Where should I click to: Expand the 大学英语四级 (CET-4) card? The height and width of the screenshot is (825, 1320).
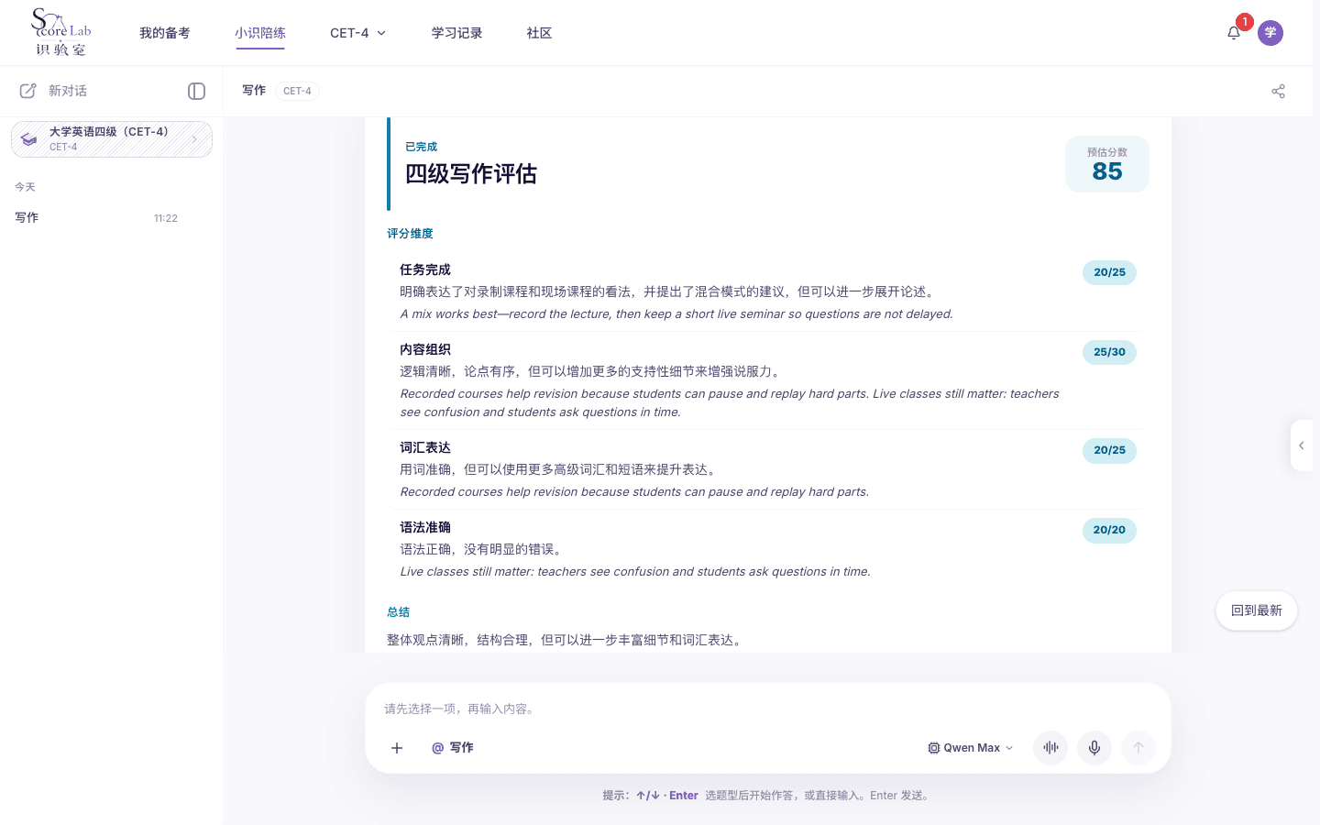[x=112, y=139]
